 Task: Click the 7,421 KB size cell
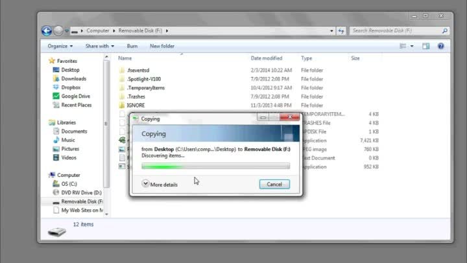pos(369,141)
